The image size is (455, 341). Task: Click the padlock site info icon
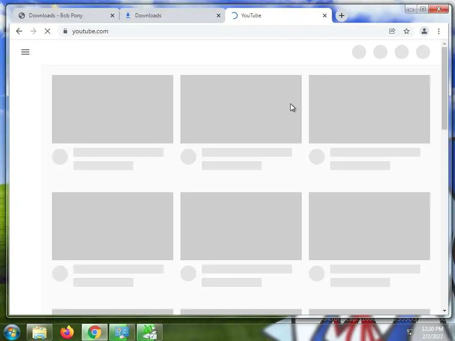tap(65, 31)
